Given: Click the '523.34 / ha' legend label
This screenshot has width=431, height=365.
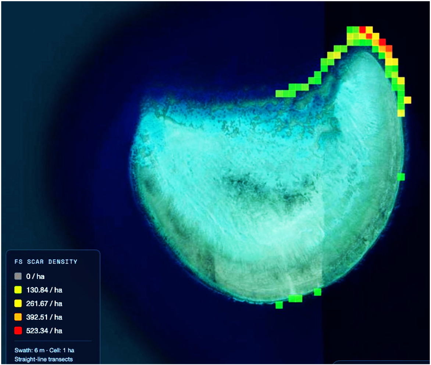Looking at the screenshot, I should (44, 331).
